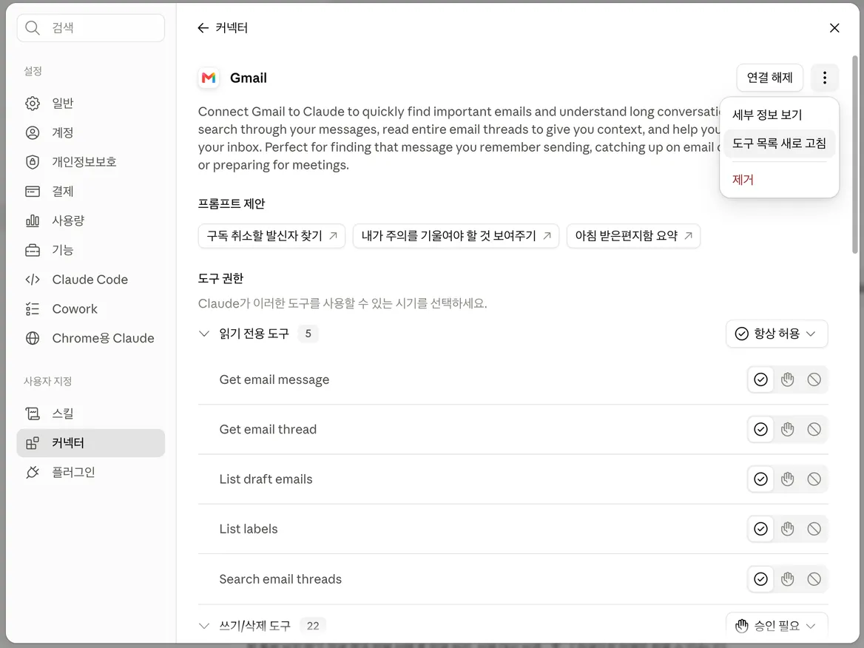Choose 도구 목록 새로 고침 from menu
The width and height of the screenshot is (864, 648).
click(x=779, y=144)
